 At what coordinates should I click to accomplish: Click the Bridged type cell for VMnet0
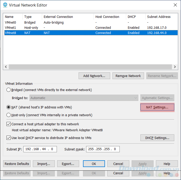click(30, 23)
